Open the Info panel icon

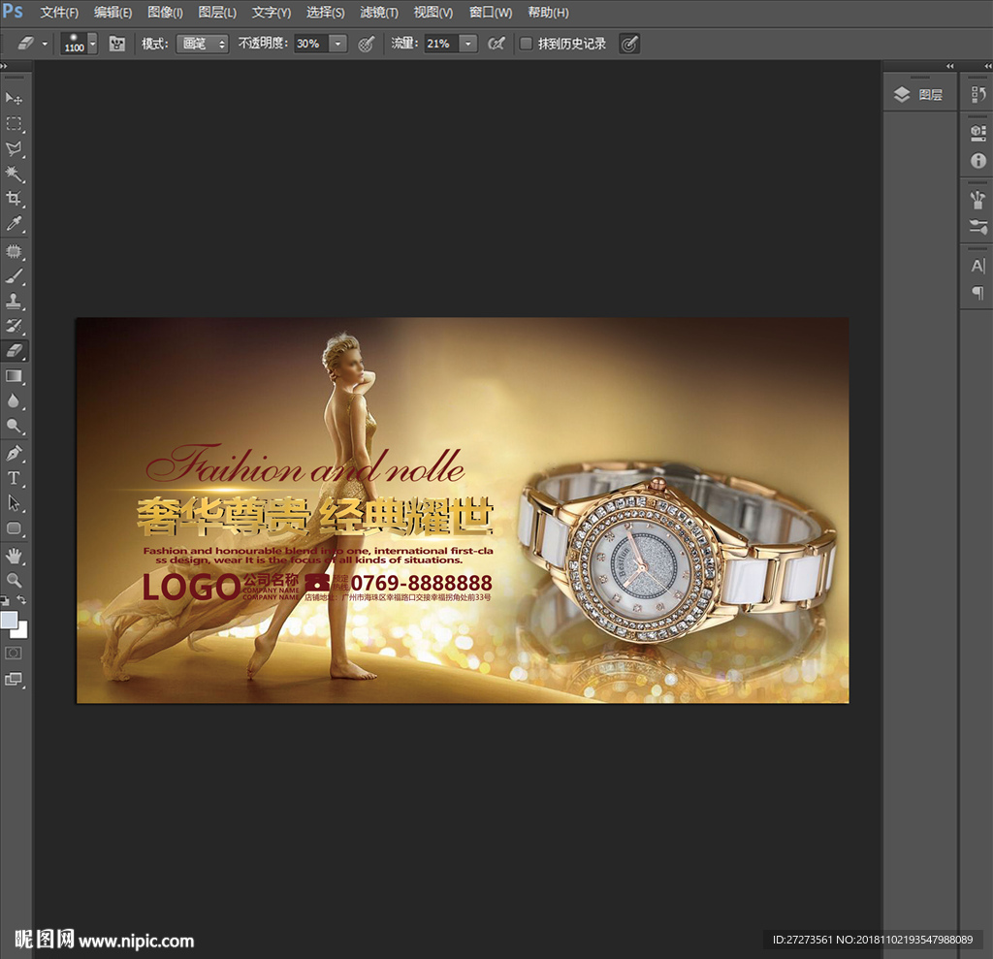[977, 161]
